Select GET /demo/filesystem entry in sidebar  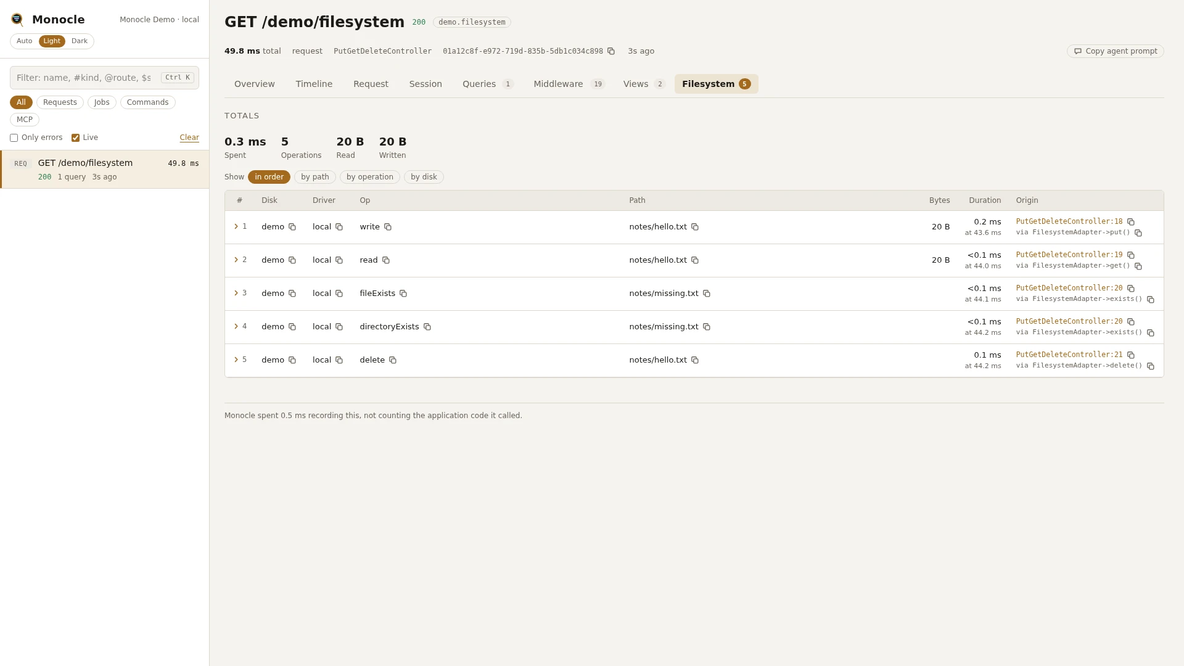tap(105, 170)
